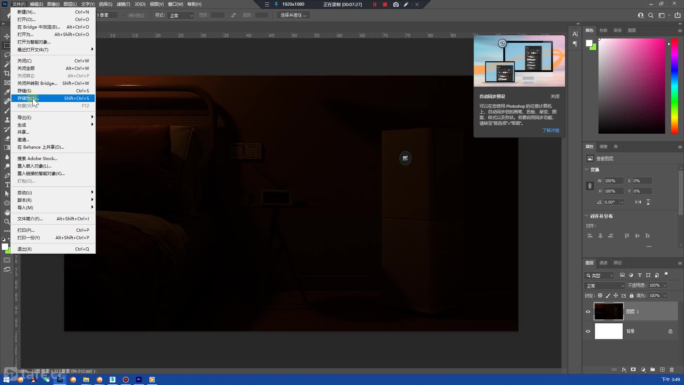Screen dimensions: 684x385
Task: Collapse the 对齐并分布 section
Action: [586, 216]
